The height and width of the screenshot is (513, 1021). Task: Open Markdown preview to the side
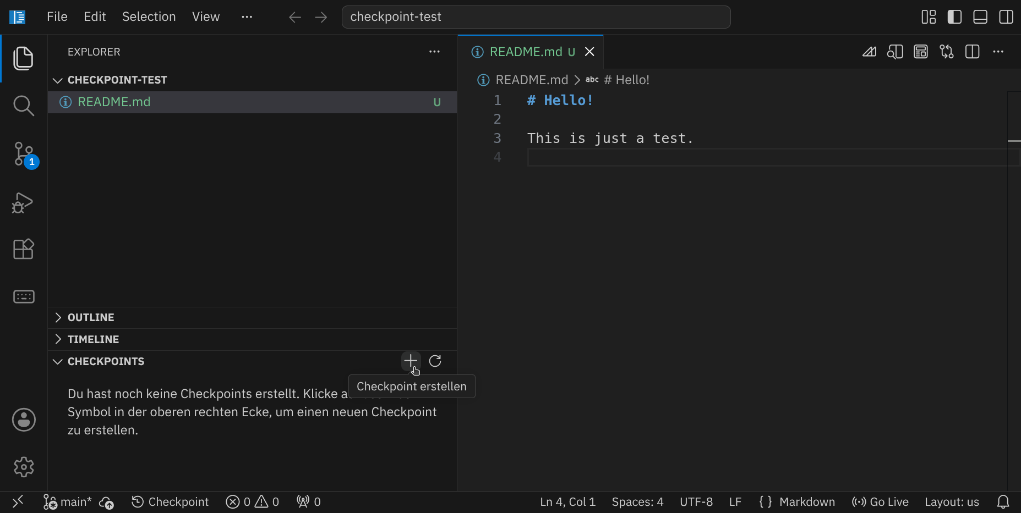(895, 52)
